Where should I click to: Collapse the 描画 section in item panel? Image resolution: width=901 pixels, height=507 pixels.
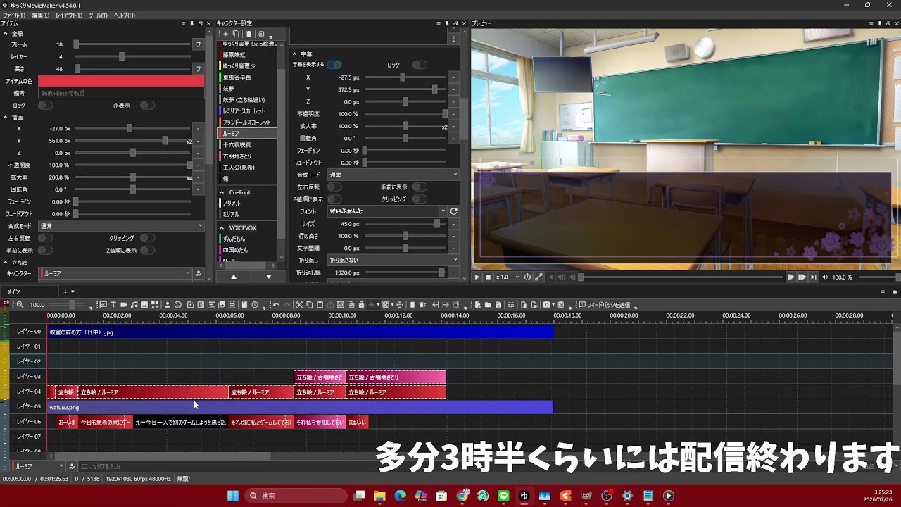click(x=6, y=118)
